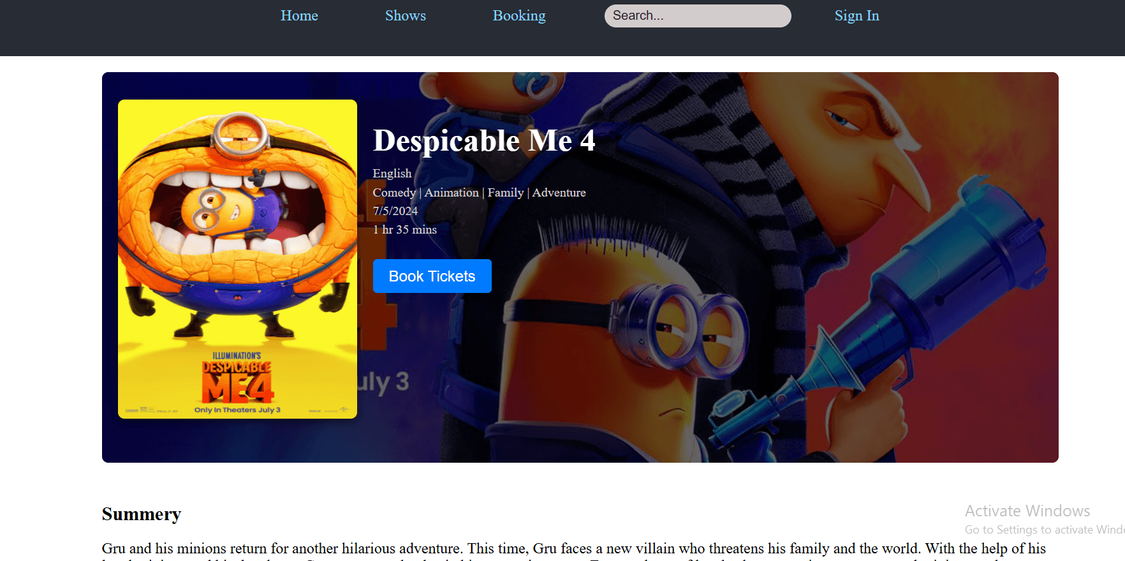
Task: Select the Summery heading
Action: tap(142, 514)
